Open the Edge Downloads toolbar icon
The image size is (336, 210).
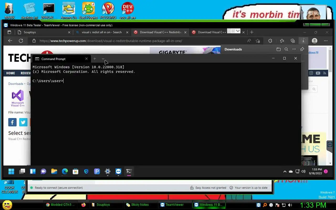(303, 41)
